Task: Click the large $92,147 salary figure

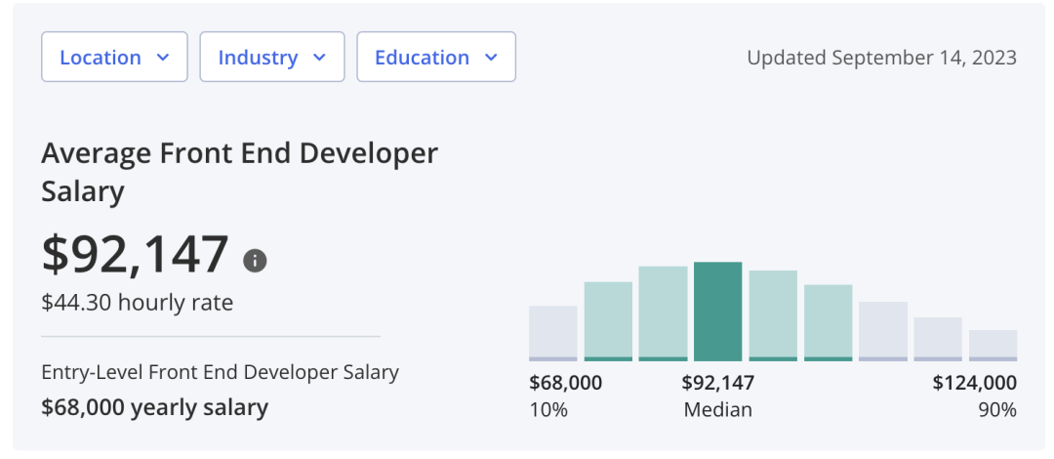Action: tap(136, 255)
